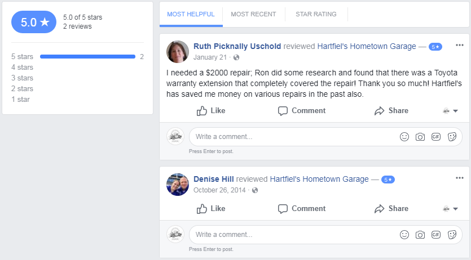Add a sticker in Denise's review comment box
471x260 pixels.
pyautogui.click(x=452, y=235)
